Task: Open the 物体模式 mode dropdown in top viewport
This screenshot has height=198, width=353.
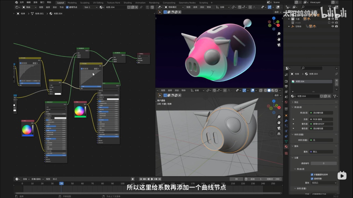Action: 174,7
